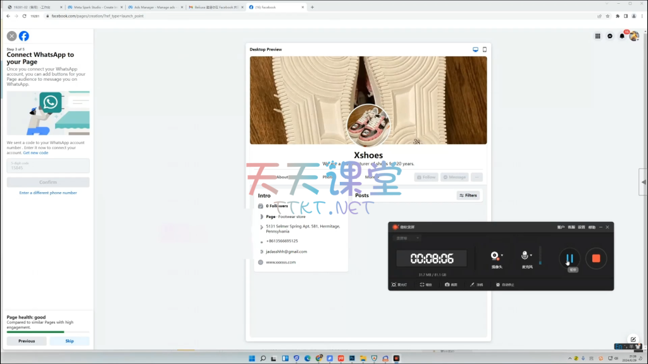
Task: Click the Get new code link
Action: [35, 153]
